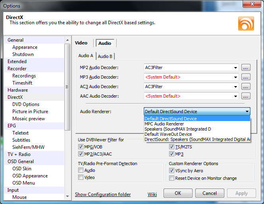Disable VSync by Aero option
264x204 pixels.
coord(172,171)
